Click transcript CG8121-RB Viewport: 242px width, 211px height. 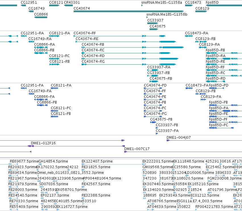click(59, 62)
